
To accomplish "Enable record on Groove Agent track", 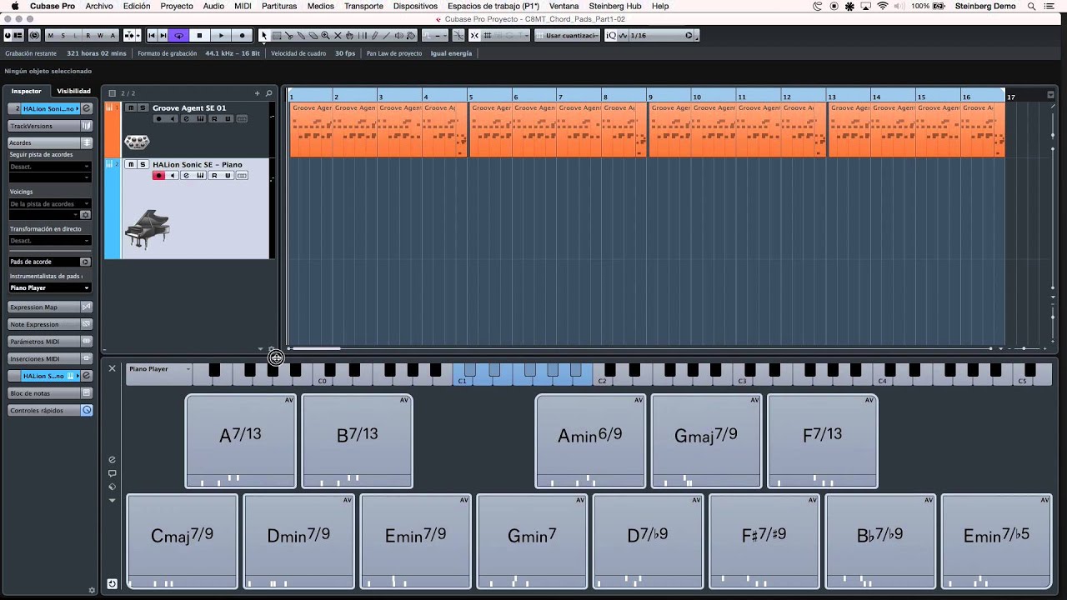I will click(158, 118).
